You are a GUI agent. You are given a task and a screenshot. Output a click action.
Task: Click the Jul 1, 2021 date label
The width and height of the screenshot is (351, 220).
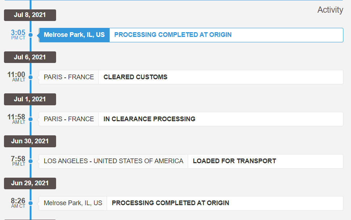pos(30,99)
